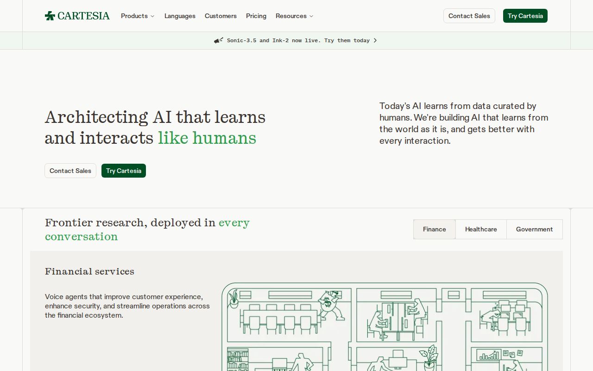Viewport: 593px width, 371px height.
Task: Open the Sonic-3.5 and Ink-2 announcement link
Action: click(x=296, y=40)
